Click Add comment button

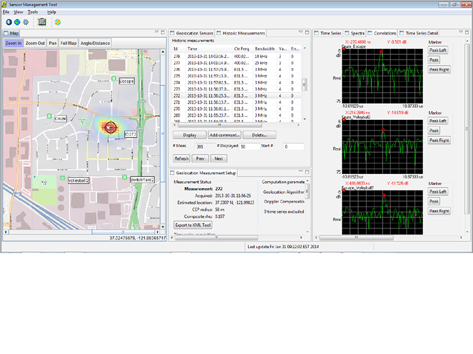point(225,135)
